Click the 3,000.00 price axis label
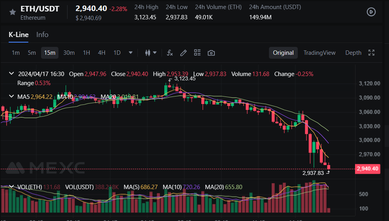The width and height of the screenshot is (389, 221). click(x=369, y=140)
